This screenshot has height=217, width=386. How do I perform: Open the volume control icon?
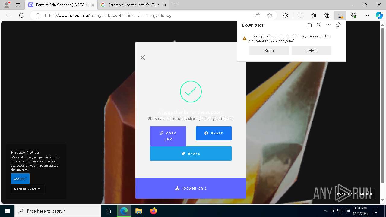tap(347, 211)
